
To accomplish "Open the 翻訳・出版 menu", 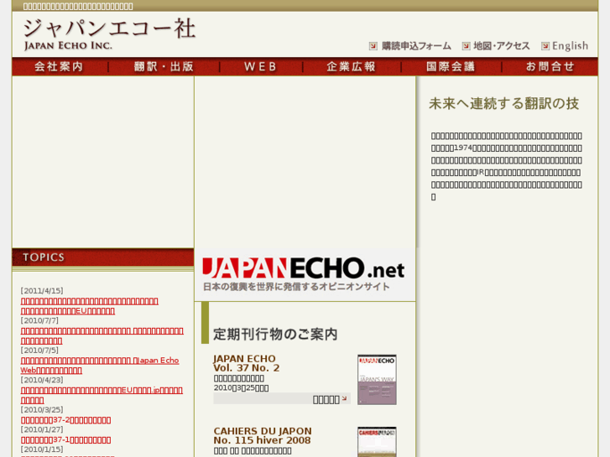I will [x=164, y=67].
